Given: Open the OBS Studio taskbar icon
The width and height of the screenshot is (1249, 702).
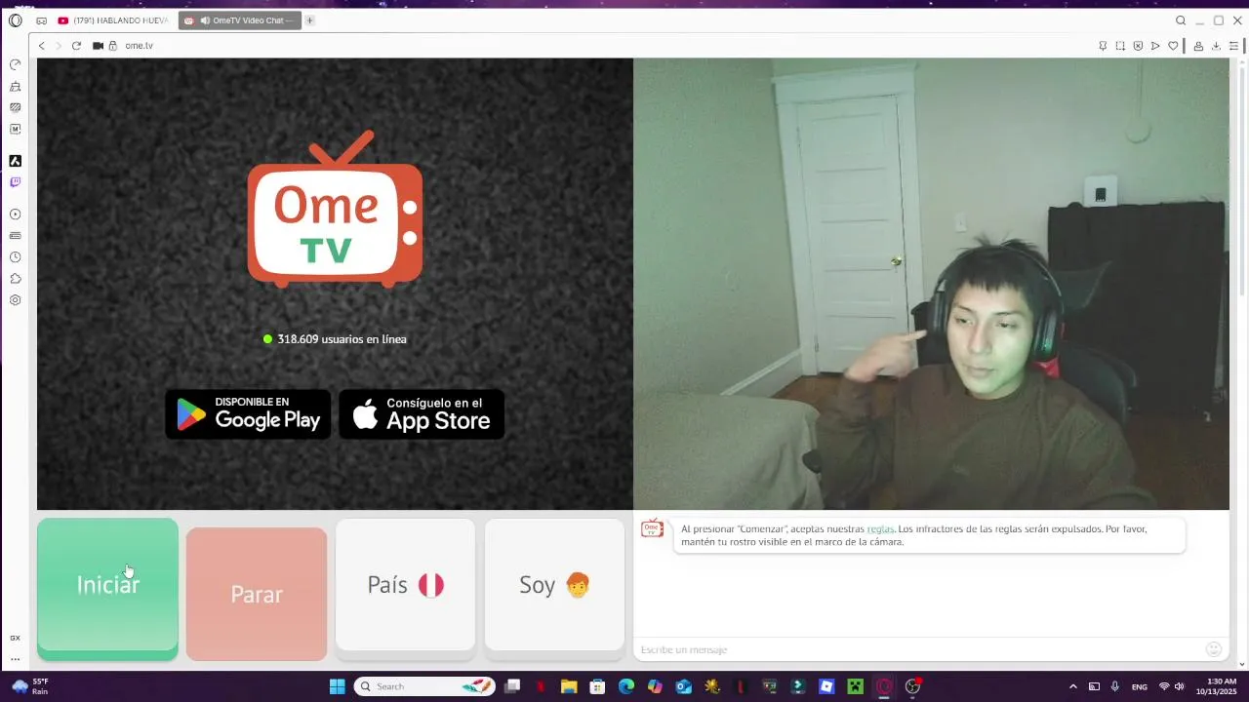Looking at the screenshot, I should [913, 686].
